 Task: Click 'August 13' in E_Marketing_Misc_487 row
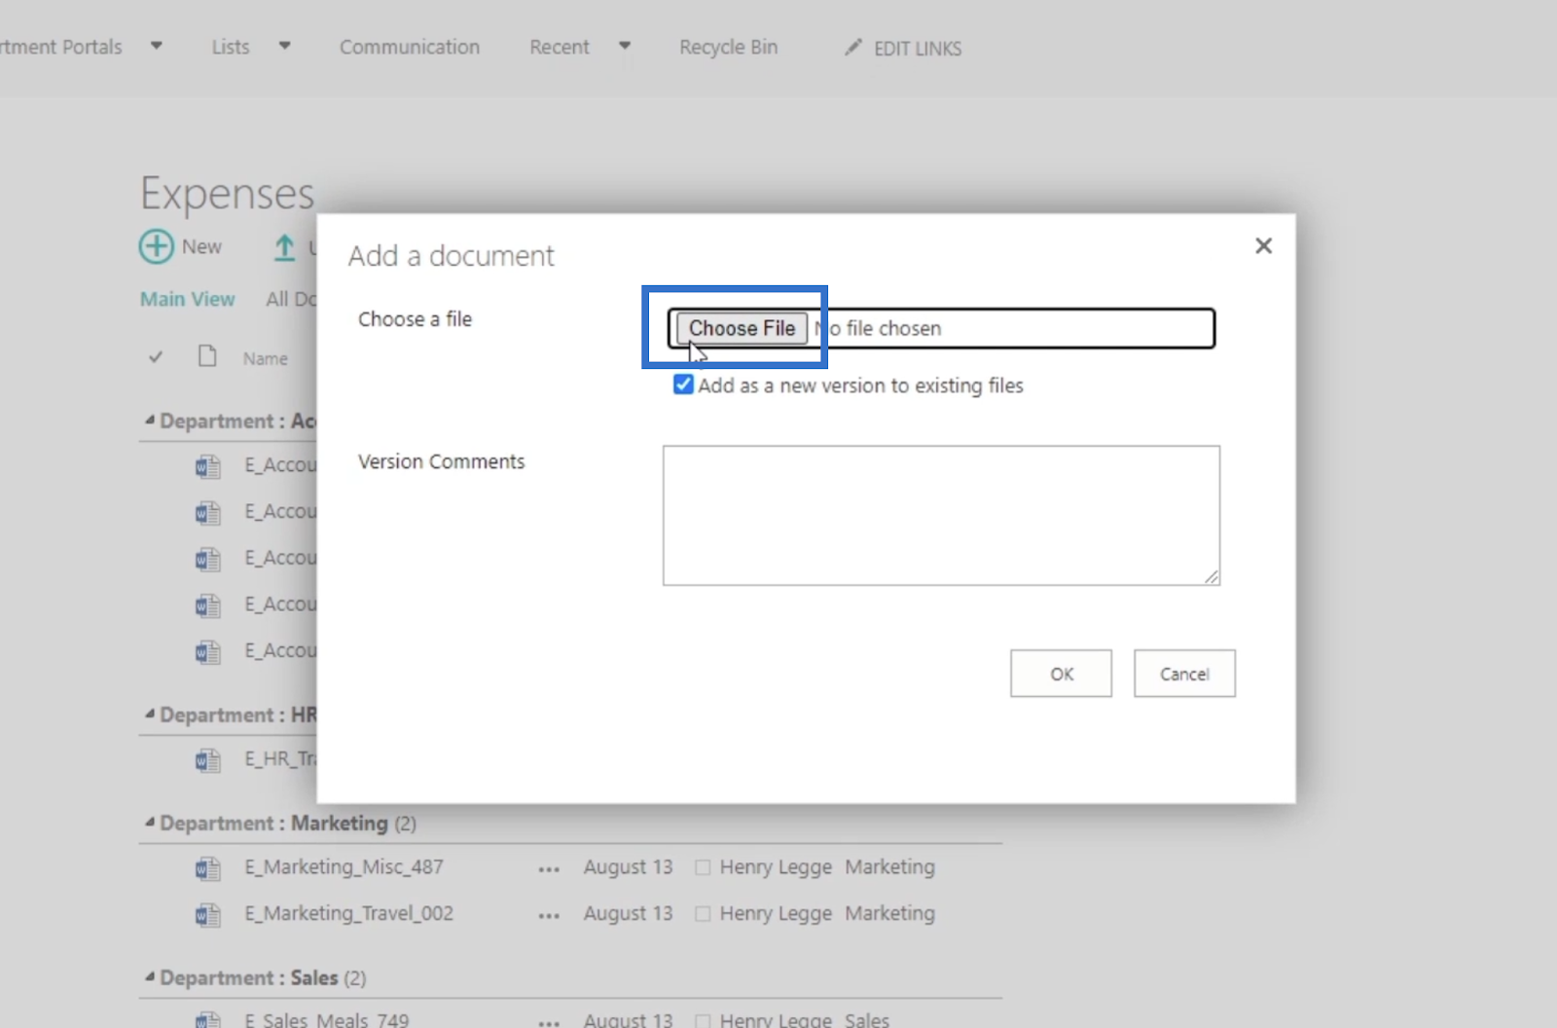pos(628,866)
